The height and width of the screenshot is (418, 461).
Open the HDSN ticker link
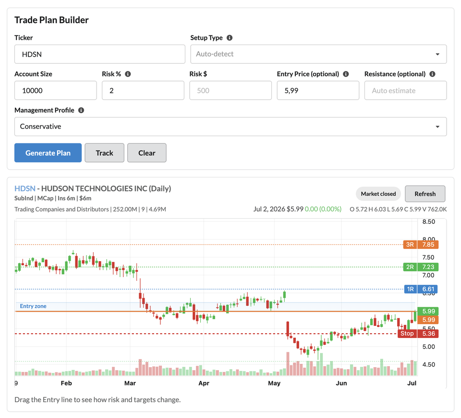point(24,188)
